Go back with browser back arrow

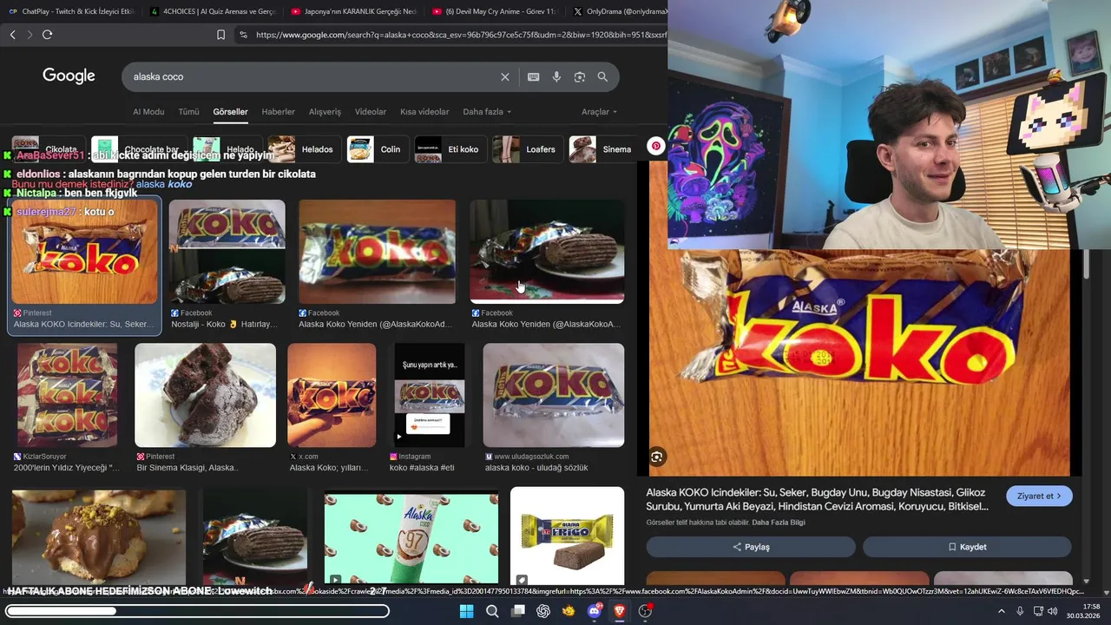(12, 35)
